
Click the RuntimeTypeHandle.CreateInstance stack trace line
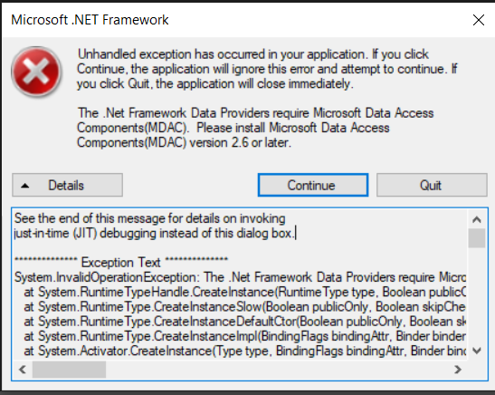pyautogui.click(x=244, y=292)
